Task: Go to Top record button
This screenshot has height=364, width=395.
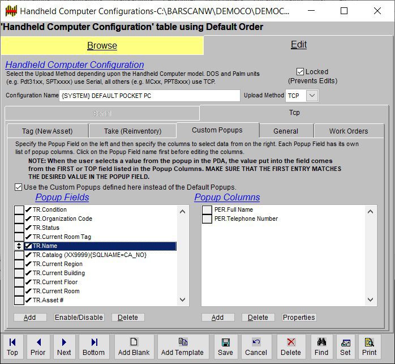Action: pyautogui.click(x=12, y=346)
